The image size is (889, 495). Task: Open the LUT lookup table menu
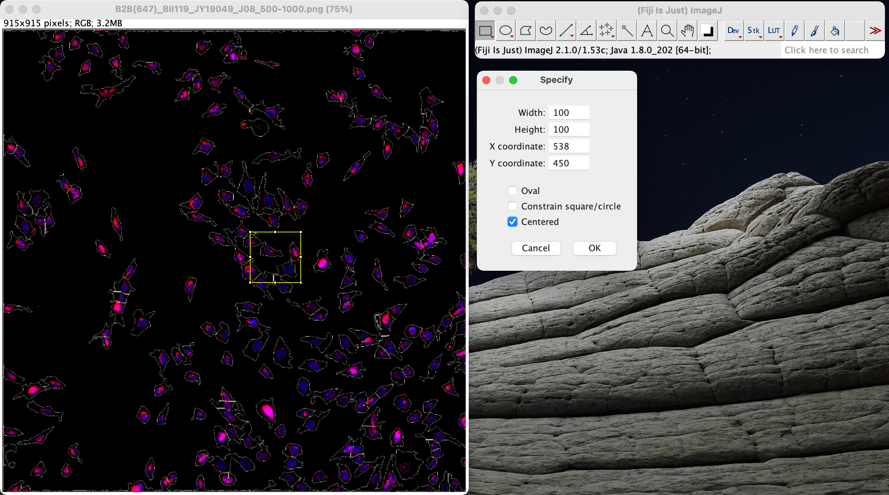click(x=774, y=31)
